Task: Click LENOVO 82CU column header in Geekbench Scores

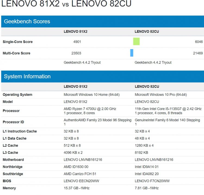Action: pos(147,32)
